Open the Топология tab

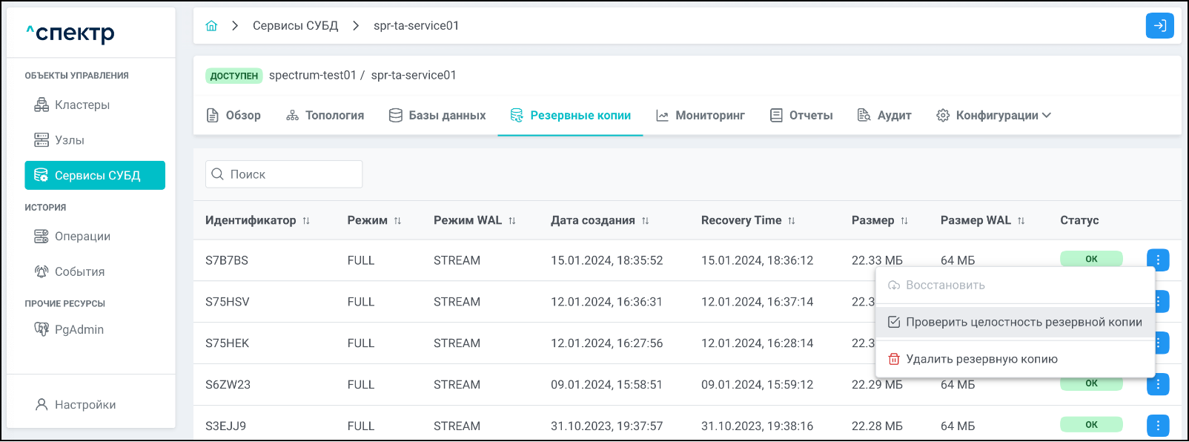tap(325, 116)
